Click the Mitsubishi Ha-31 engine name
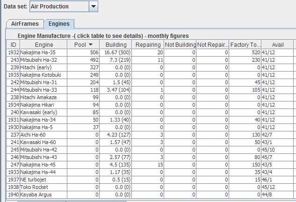Image resolution: width=296 pixels, height=202 pixels. click(38, 82)
